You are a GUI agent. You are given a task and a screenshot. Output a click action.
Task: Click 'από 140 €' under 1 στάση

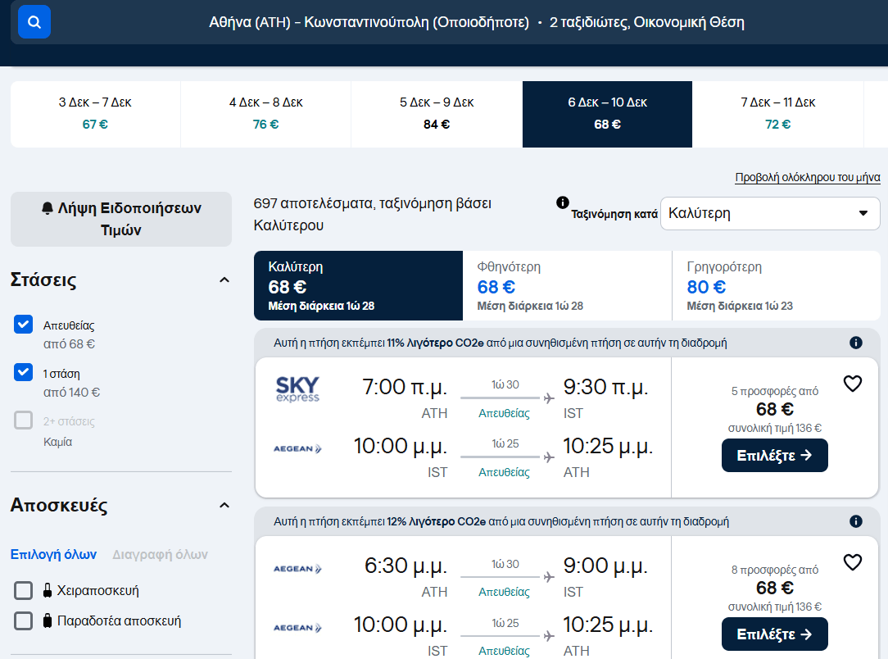coord(71,392)
